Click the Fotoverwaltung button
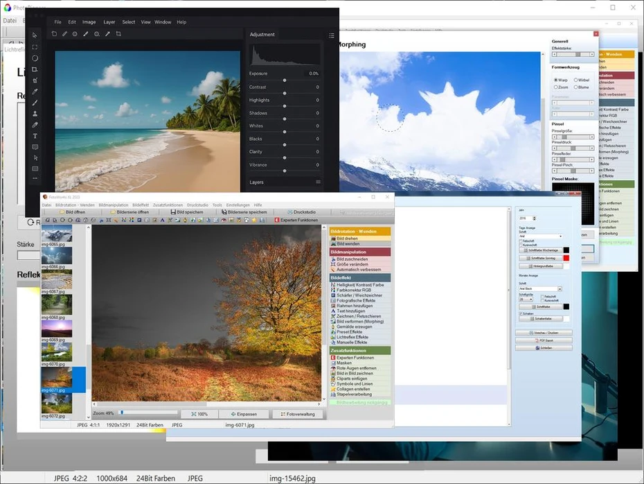Viewport: 644px width, 484px height. 297,414
